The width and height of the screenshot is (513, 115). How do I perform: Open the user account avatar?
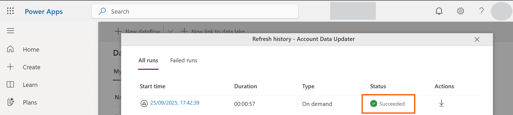coord(501,11)
